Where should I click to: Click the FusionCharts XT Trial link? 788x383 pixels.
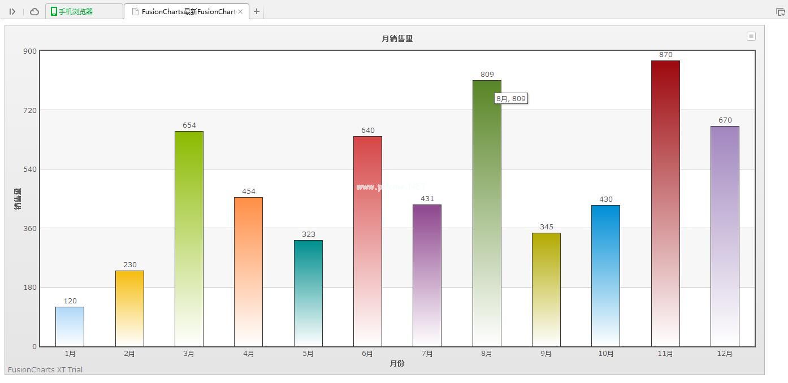[45, 369]
